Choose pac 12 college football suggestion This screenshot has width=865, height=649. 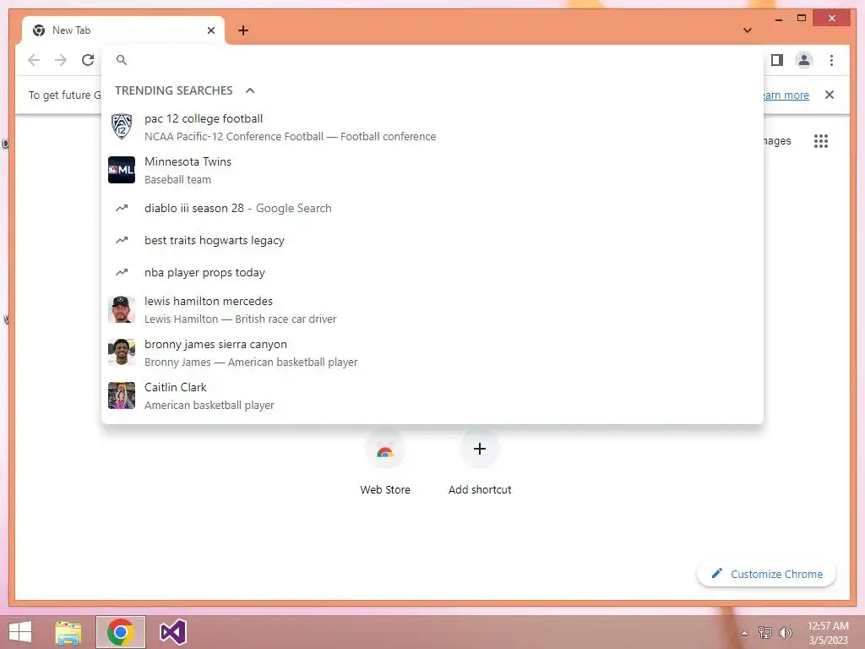(x=432, y=128)
